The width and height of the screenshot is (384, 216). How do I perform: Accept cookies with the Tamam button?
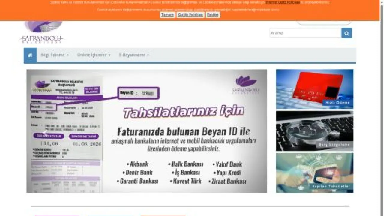coord(167,15)
